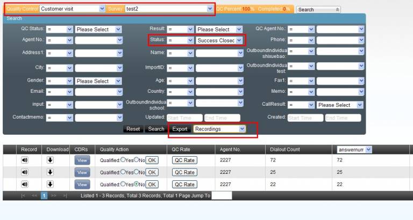Select Qualified Yes in first row

coord(123,160)
